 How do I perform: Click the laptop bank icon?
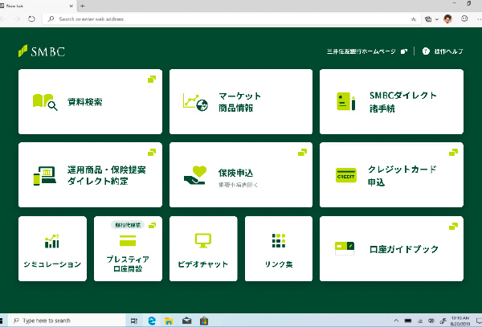coord(44,175)
